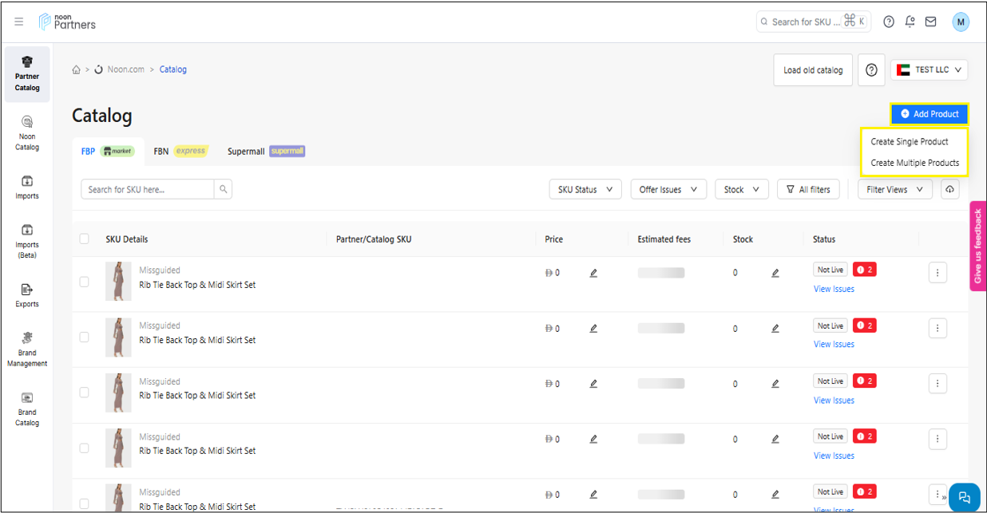Screen dimensions: 987x513
Task: Check the third product row checkbox
Action: [x=85, y=393]
